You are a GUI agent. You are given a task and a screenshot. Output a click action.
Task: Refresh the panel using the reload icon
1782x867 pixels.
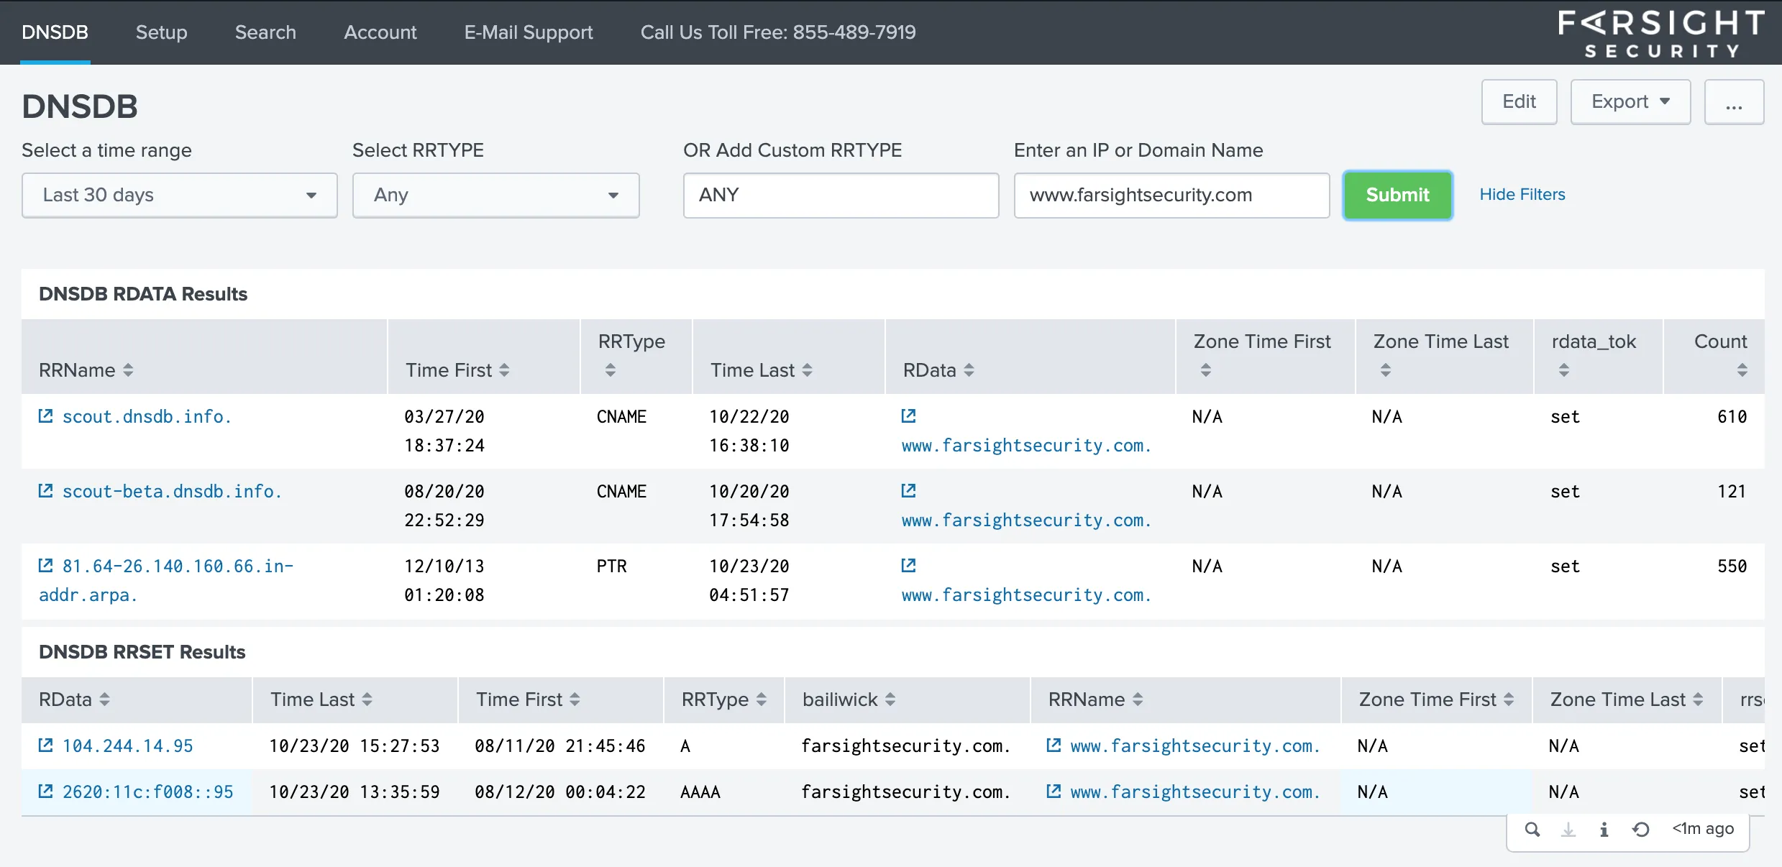click(1641, 830)
